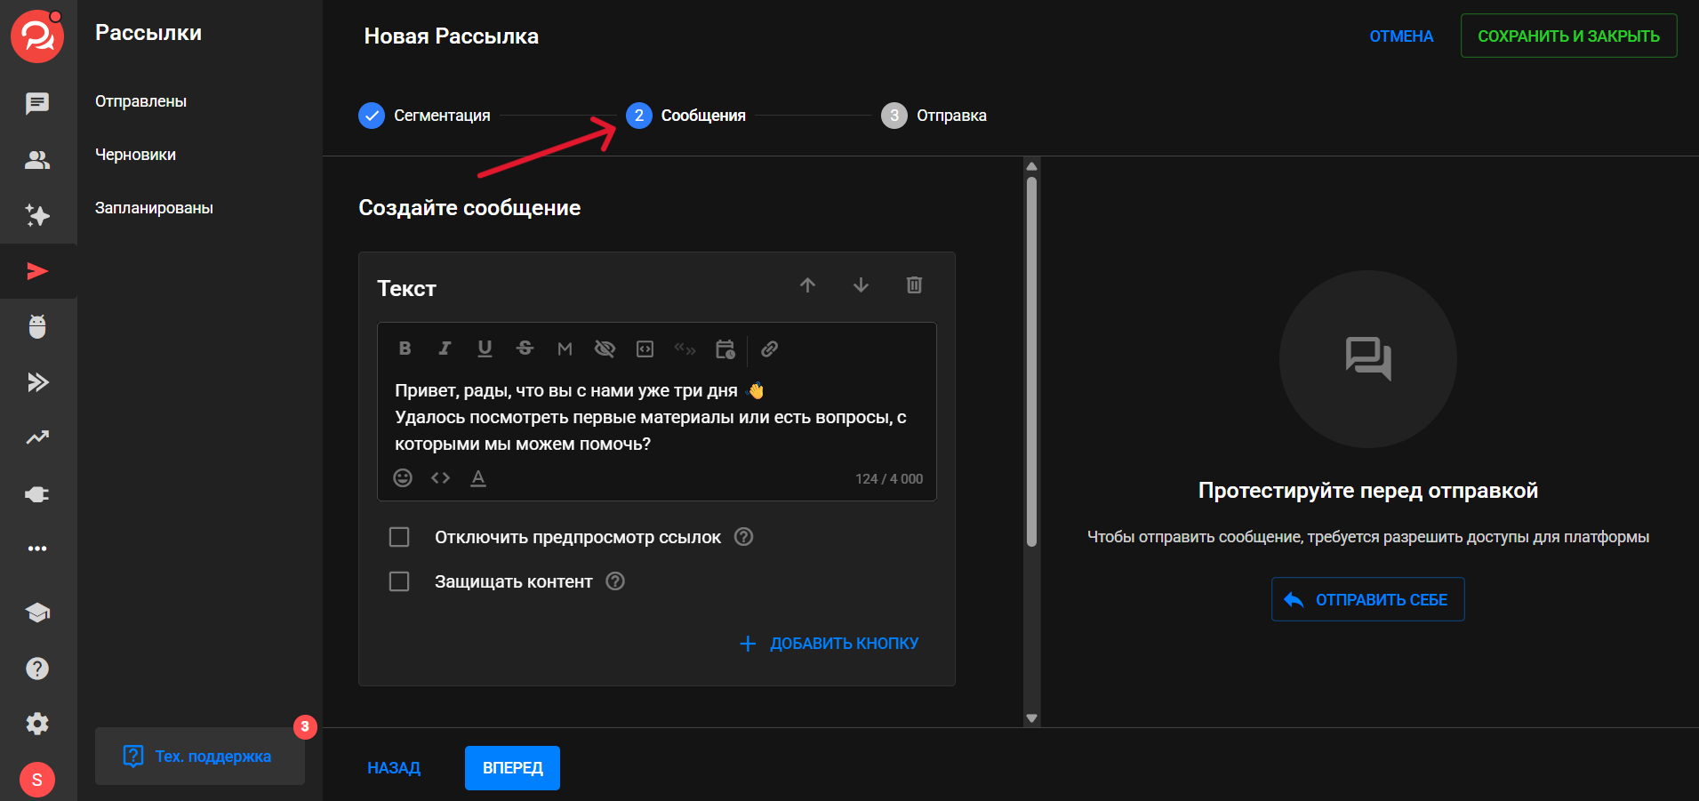Go to 'Сегментация' step
This screenshot has width=1699, height=801.
point(424,116)
